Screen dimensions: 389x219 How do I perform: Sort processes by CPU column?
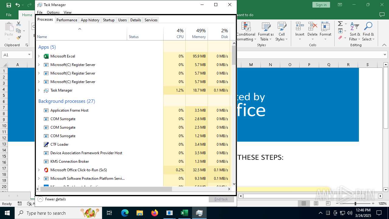[174, 33]
